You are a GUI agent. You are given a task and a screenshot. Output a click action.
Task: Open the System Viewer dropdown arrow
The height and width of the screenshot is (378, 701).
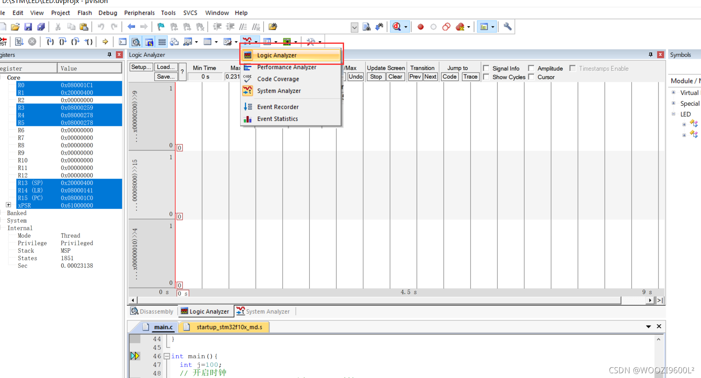[296, 42]
